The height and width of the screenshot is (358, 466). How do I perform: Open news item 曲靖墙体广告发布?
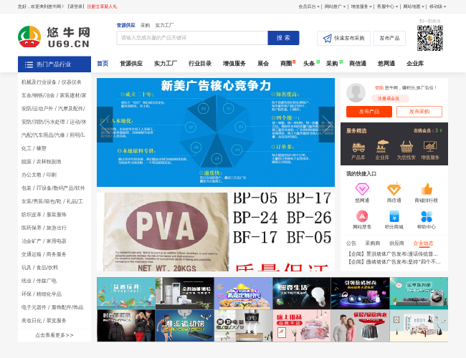point(394,262)
